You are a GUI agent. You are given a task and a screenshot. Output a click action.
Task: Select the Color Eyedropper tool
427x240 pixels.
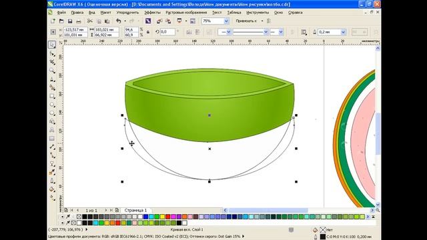pyautogui.click(x=52, y=172)
